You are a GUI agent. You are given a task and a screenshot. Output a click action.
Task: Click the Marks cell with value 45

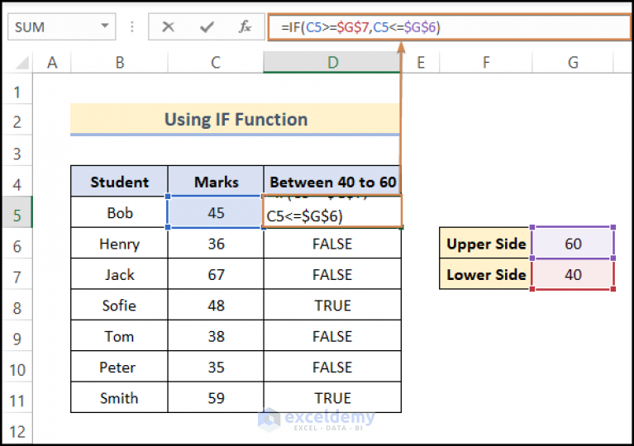(x=216, y=213)
